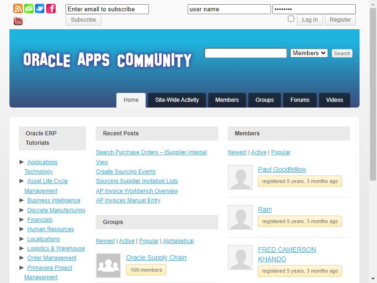The height and width of the screenshot is (283, 377).
Task: Focus the email subscribe input field
Action: pyautogui.click(x=107, y=9)
